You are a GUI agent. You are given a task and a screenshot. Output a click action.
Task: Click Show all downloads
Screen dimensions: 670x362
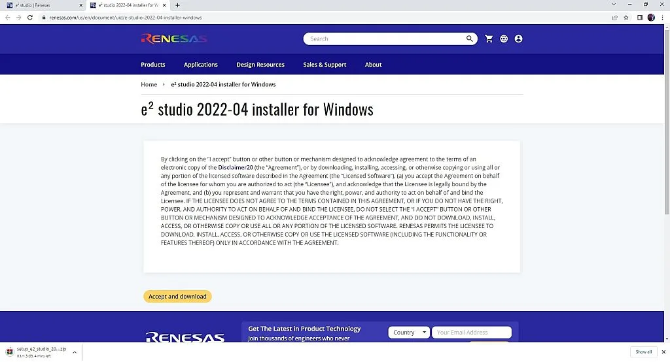click(644, 352)
